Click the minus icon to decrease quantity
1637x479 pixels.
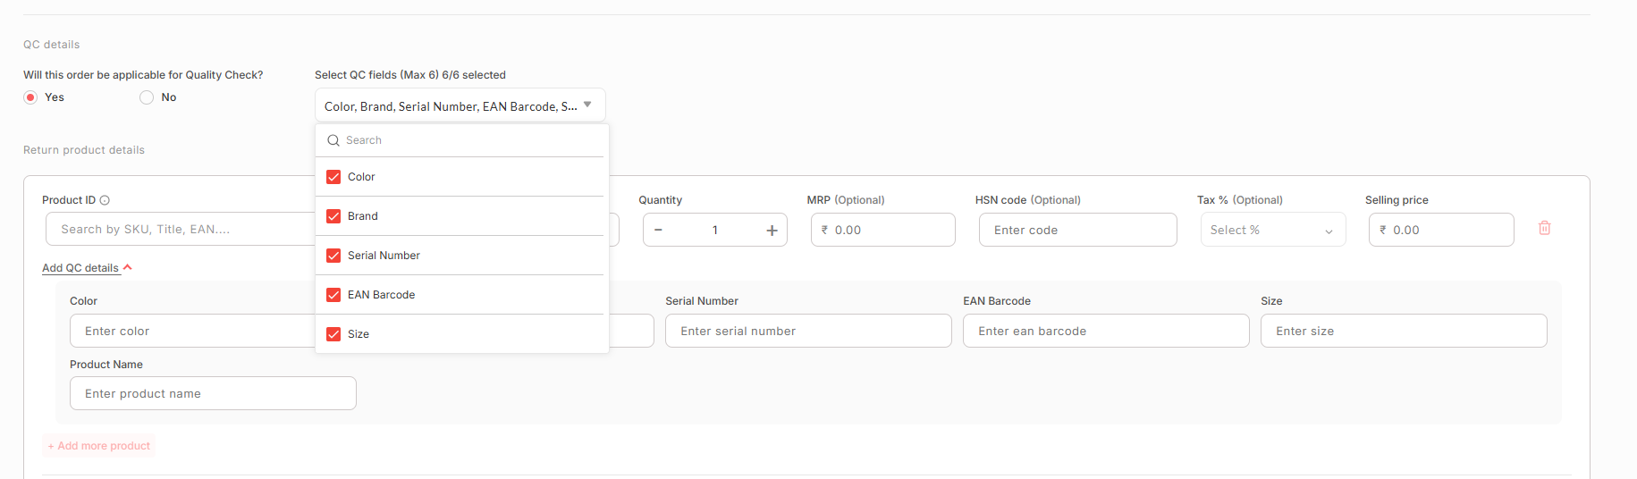pyautogui.click(x=658, y=231)
